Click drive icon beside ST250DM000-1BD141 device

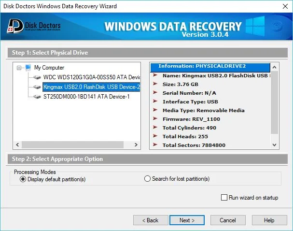(x=37, y=97)
